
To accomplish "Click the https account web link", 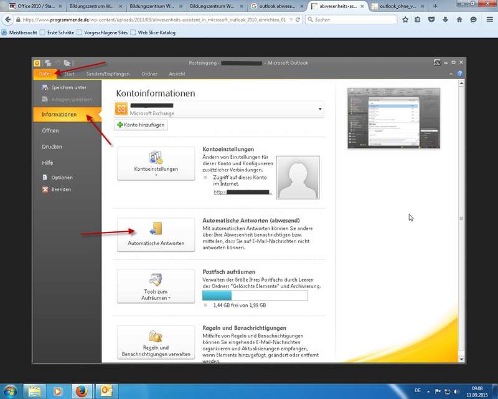I will coord(243,192).
